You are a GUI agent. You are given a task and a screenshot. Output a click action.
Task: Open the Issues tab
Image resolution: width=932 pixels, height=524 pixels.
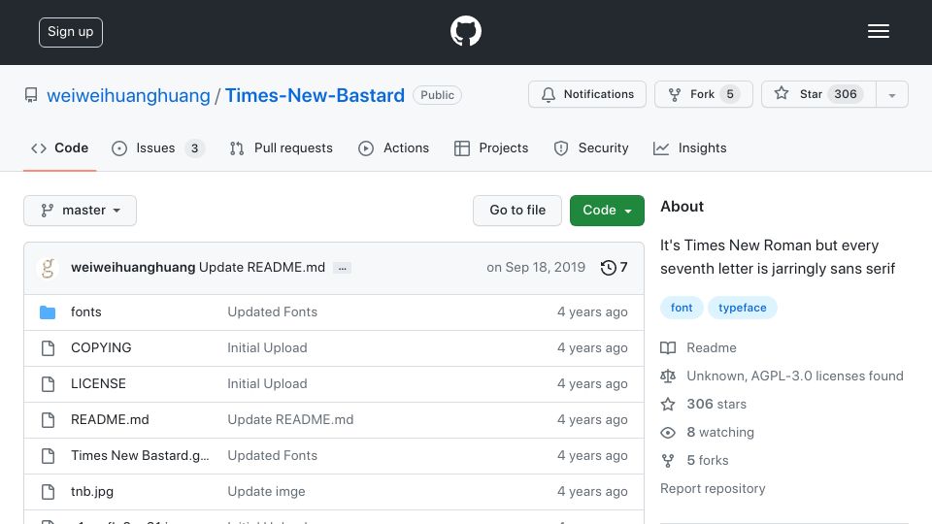click(158, 147)
